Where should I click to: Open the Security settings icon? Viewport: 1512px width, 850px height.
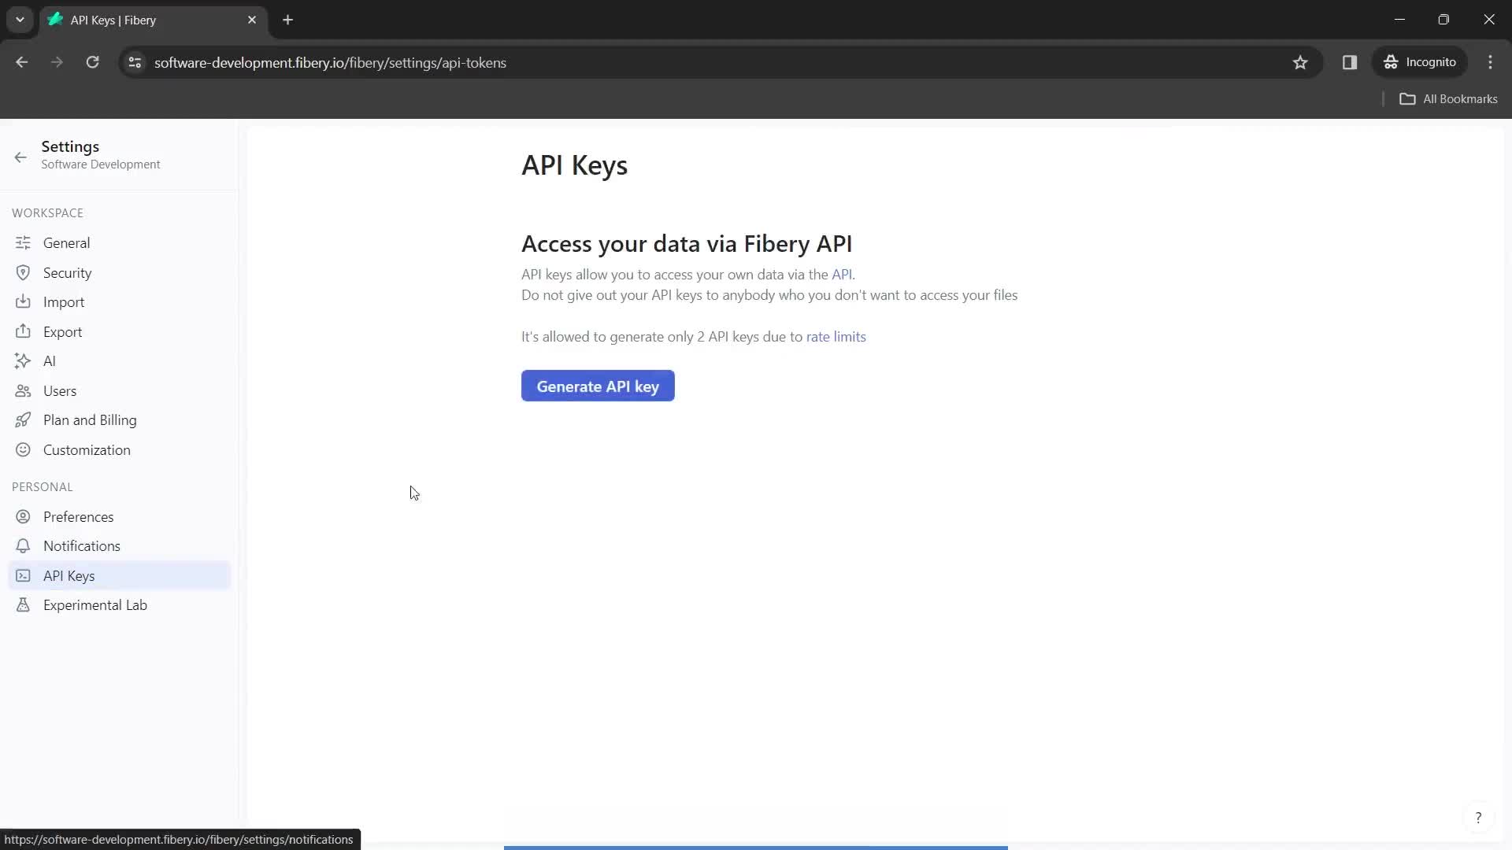[23, 272]
